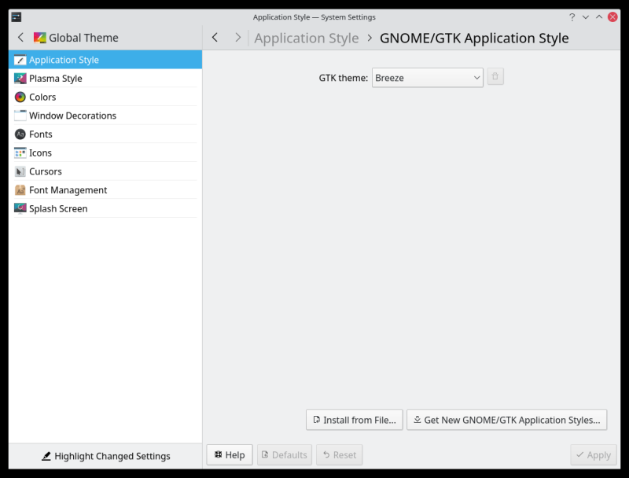The width and height of the screenshot is (629, 478).
Task: Click the Cursors sidebar icon
Action: [x=19, y=171]
